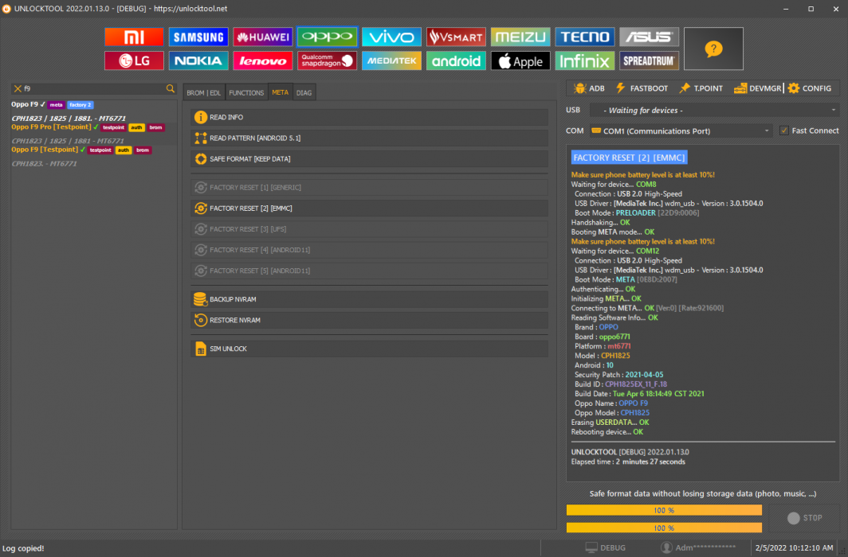This screenshot has width=848, height=557.
Task: Open DEVMGR device manager
Action: pos(757,88)
